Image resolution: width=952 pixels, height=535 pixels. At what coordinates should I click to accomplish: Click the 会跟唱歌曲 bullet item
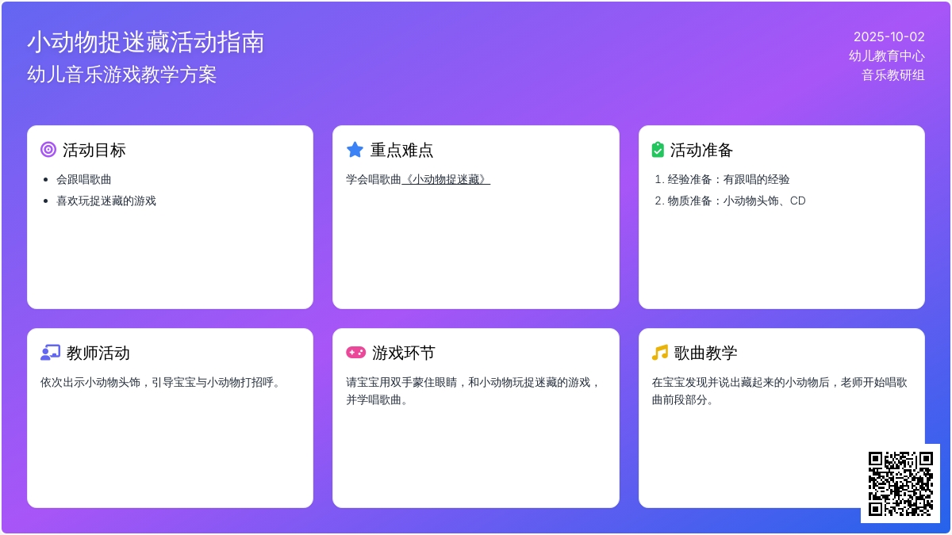coord(83,179)
